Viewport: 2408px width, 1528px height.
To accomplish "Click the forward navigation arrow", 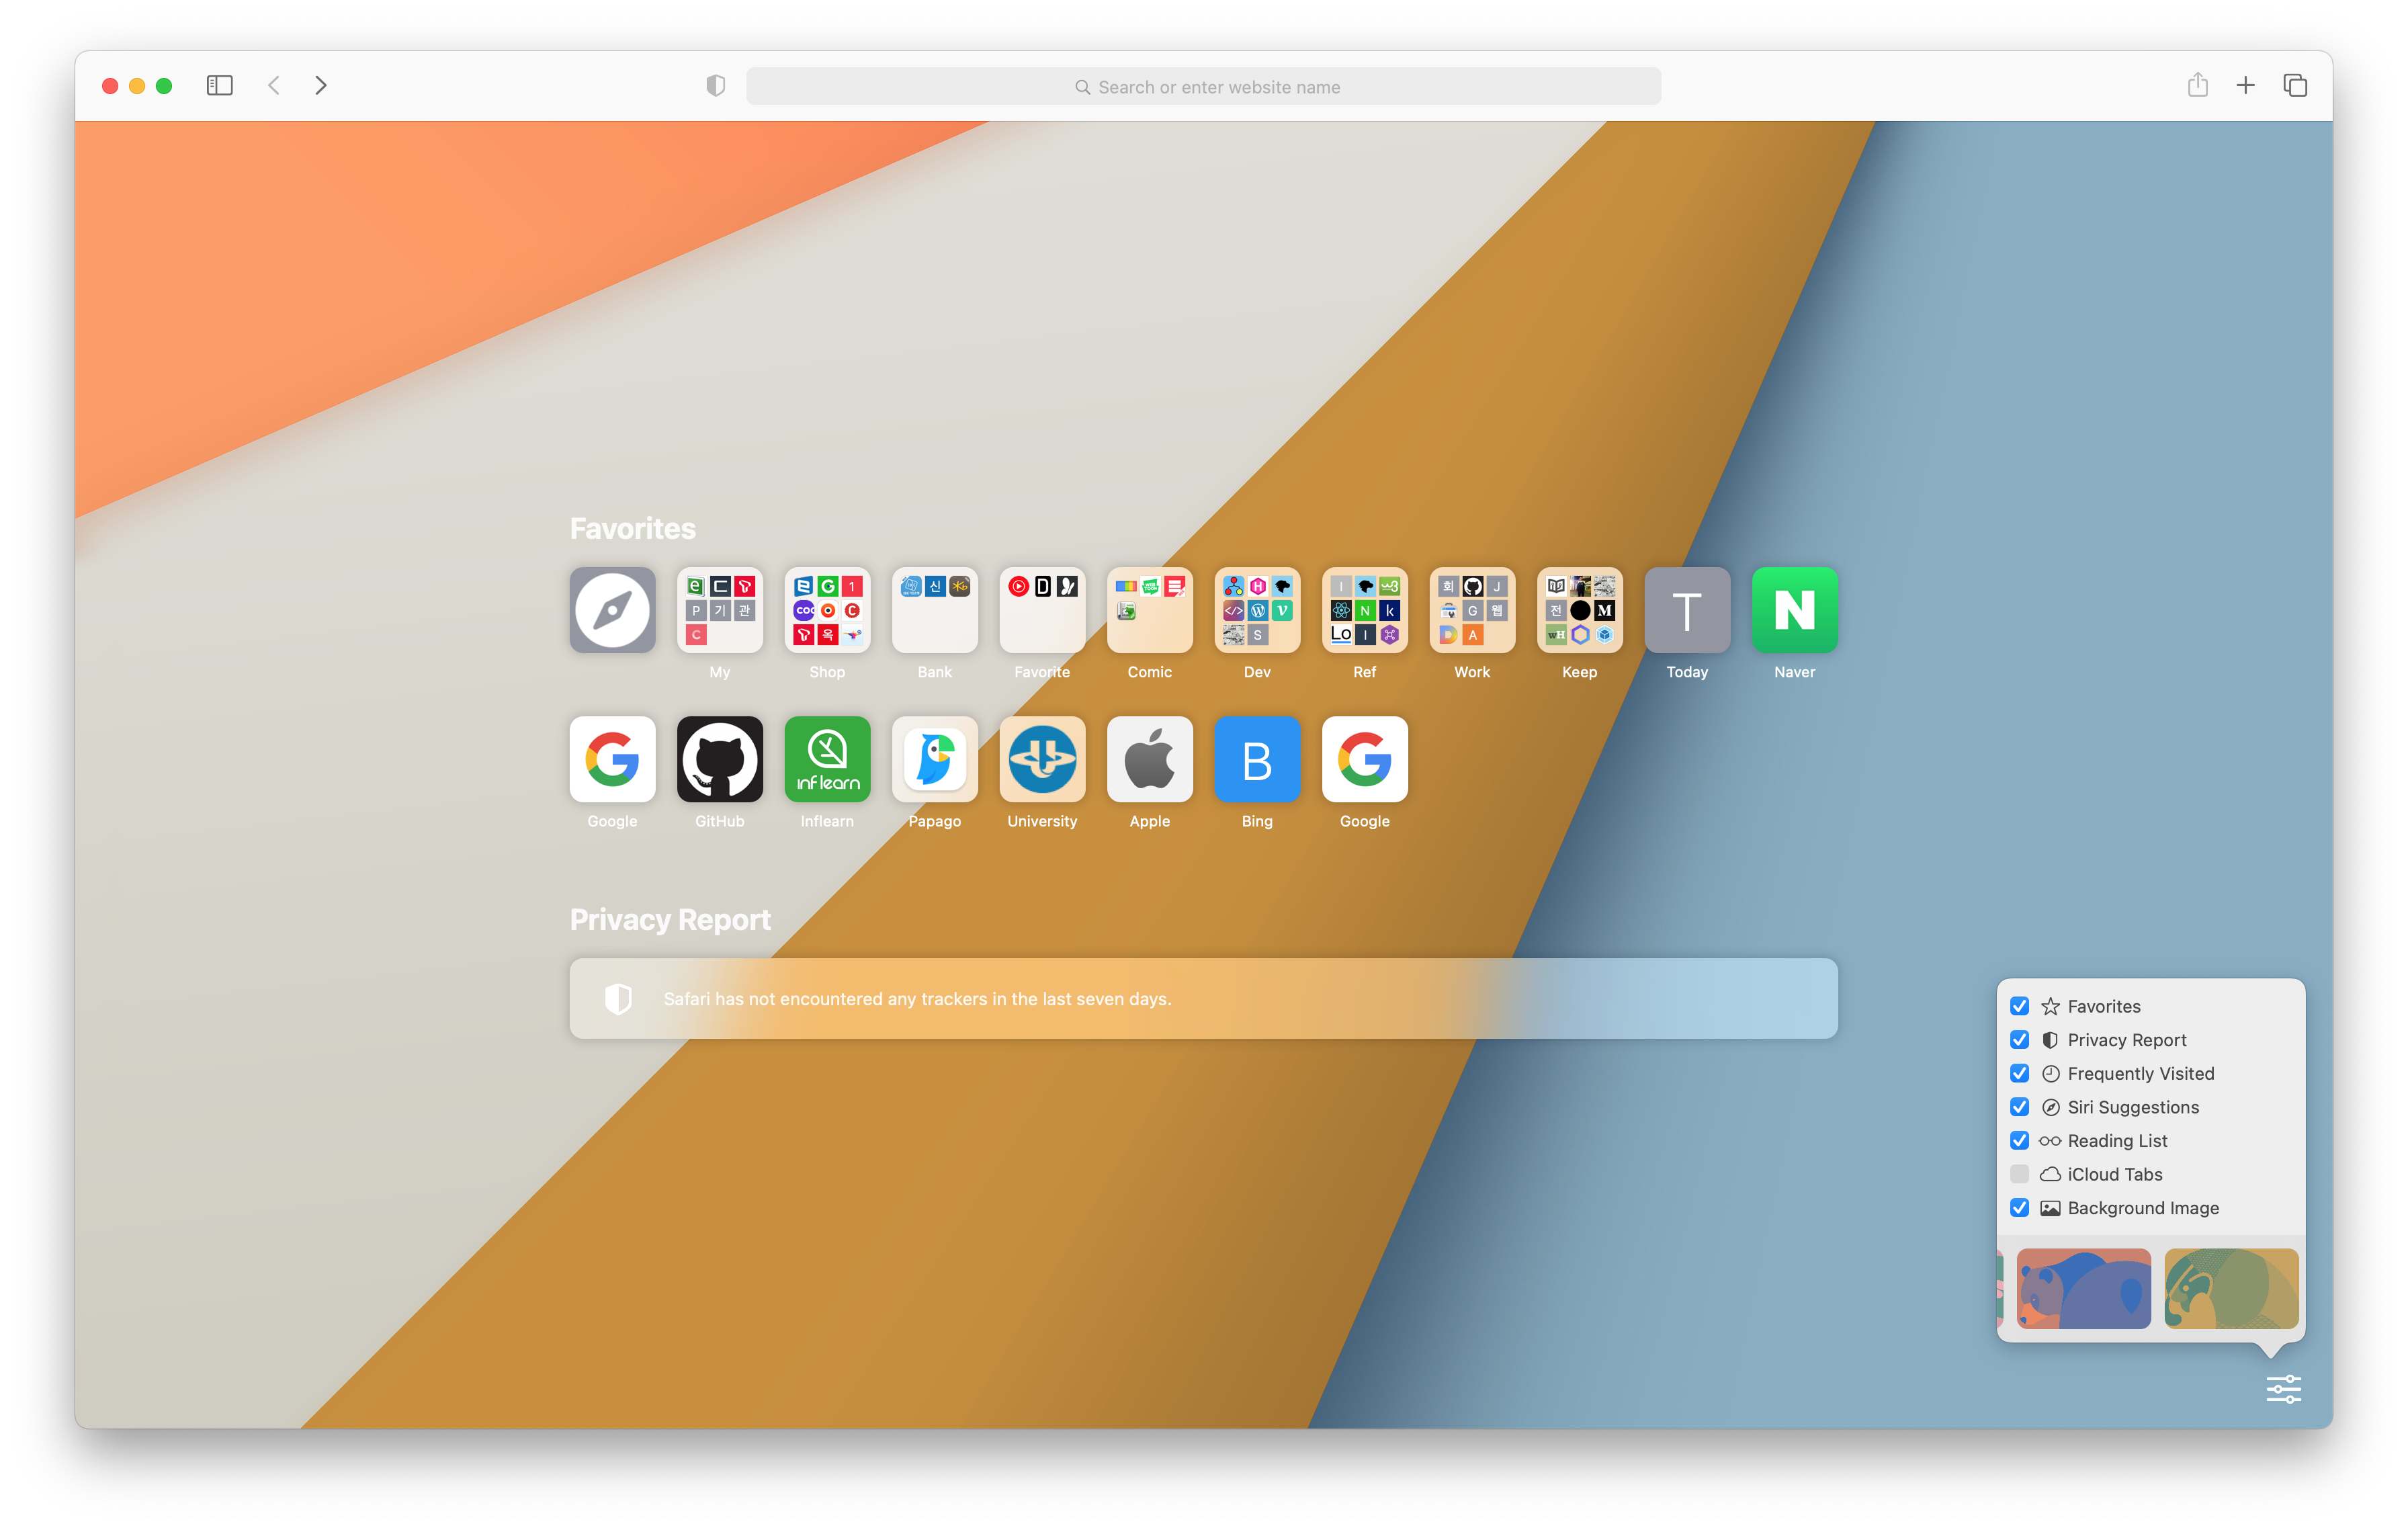I will pyautogui.click(x=321, y=86).
